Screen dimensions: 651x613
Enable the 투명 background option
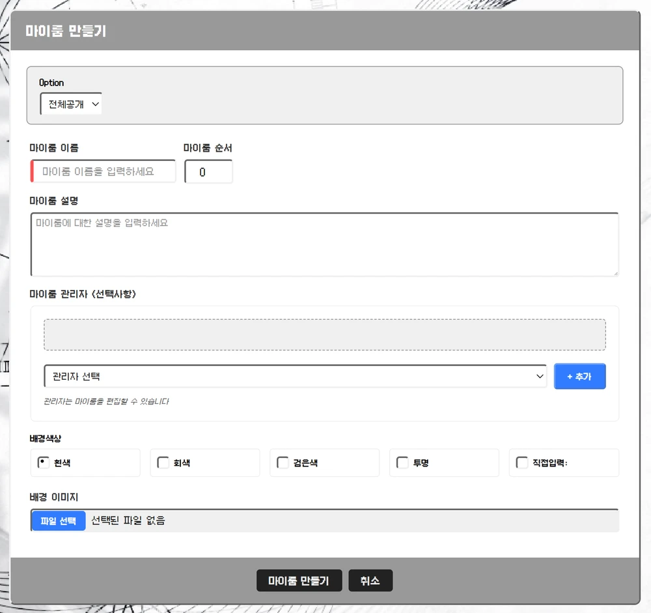(x=403, y=463)
